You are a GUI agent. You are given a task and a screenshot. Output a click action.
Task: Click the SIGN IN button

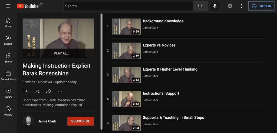(x=261, y=6)
